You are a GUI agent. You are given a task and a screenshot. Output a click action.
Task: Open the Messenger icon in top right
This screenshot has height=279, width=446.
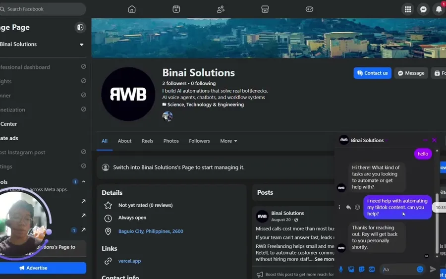click(423, 9)
